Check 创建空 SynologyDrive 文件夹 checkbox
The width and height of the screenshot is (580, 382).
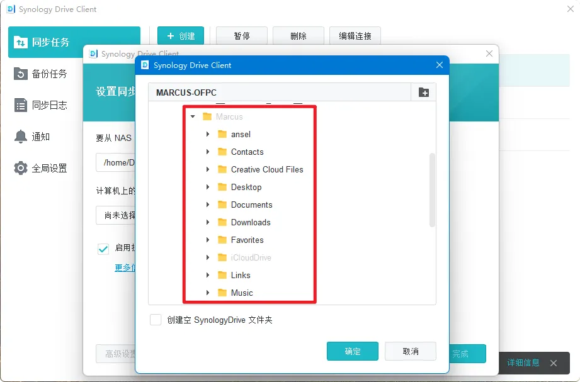pyautogui.click(x=156, y=320)
